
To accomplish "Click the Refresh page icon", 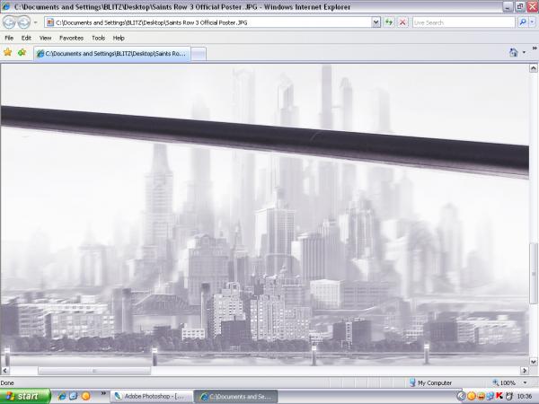I will click(389, 22).
